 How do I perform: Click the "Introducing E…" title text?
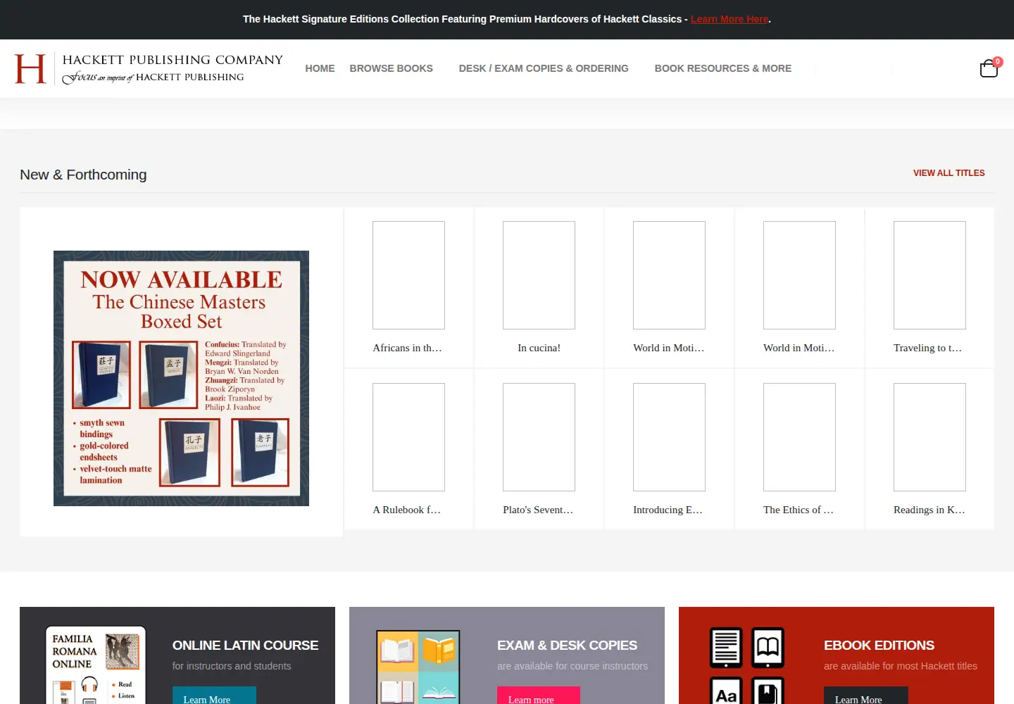pos(668,510)
